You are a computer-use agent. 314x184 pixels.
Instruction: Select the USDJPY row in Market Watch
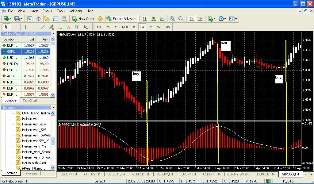click(x=26, y=64)
